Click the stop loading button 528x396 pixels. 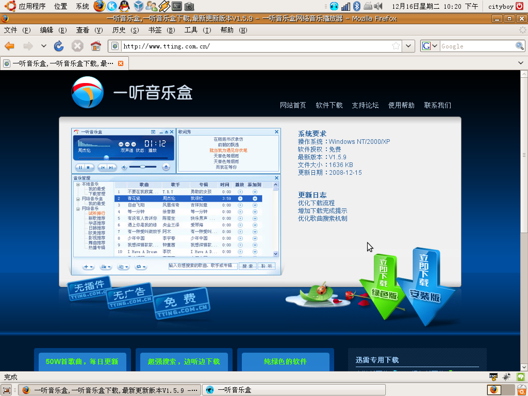pyautogui.click(x=77, y=46)
